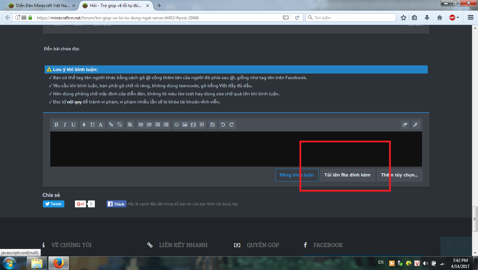Click Tải lên file đính kèm button

tap(347, 175)
